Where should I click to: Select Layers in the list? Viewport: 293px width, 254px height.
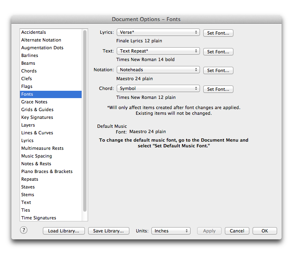51,125
